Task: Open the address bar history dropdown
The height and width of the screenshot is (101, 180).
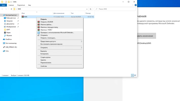Action: [x=87, y=9]
